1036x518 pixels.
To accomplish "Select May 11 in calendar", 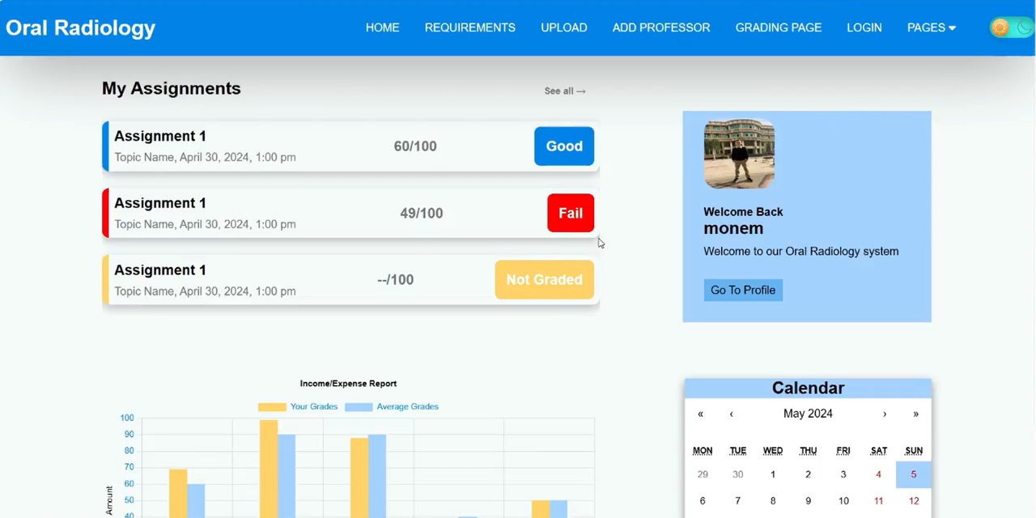I will 879,501.
